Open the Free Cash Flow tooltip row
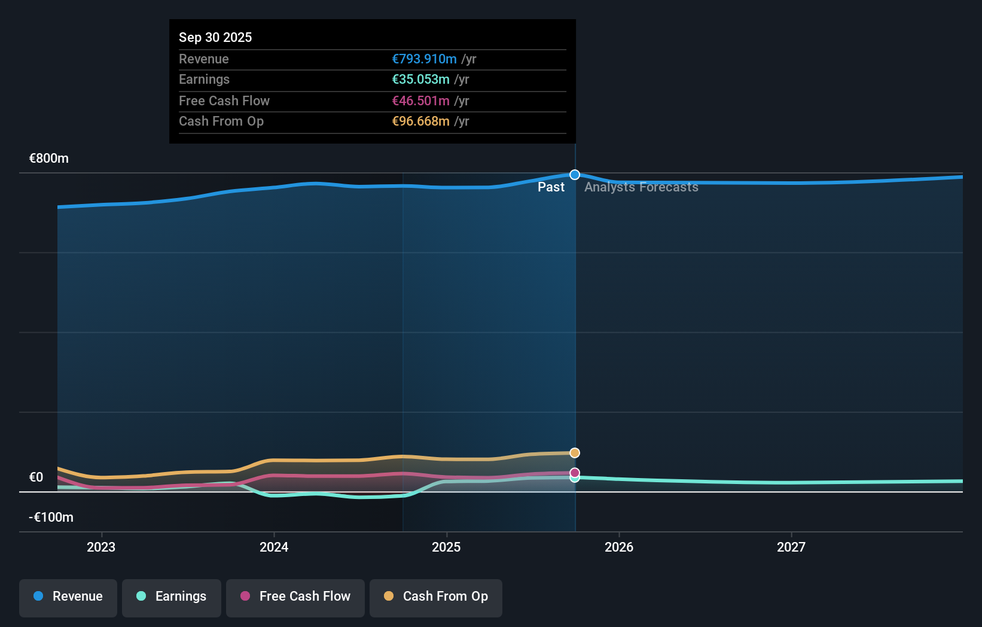The image size is (982, 627). [x=372, y=101]
